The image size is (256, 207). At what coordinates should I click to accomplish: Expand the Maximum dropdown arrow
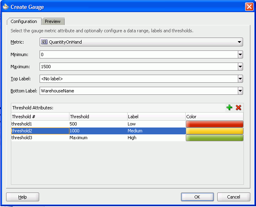[x=240, y=67]
